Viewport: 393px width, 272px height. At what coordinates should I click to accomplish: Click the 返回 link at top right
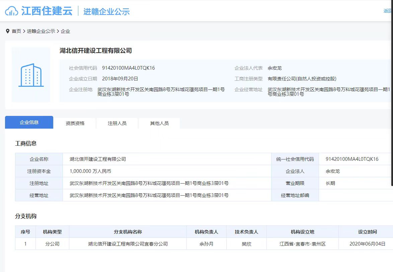pos(388,11)
